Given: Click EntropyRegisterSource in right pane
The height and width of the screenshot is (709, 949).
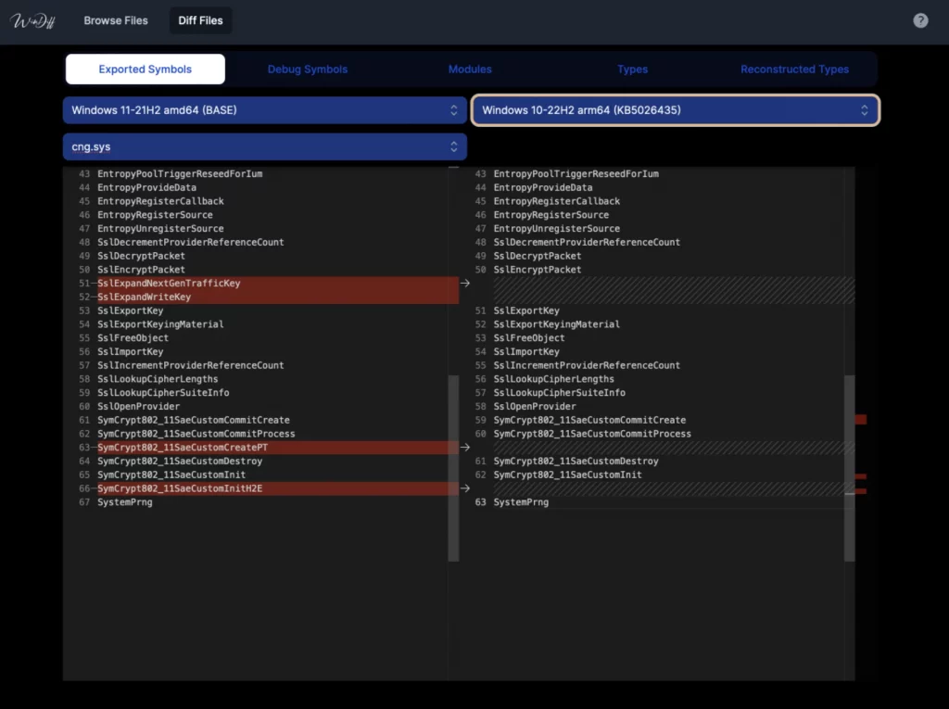Looking at the screenshot, I should 551,215.
